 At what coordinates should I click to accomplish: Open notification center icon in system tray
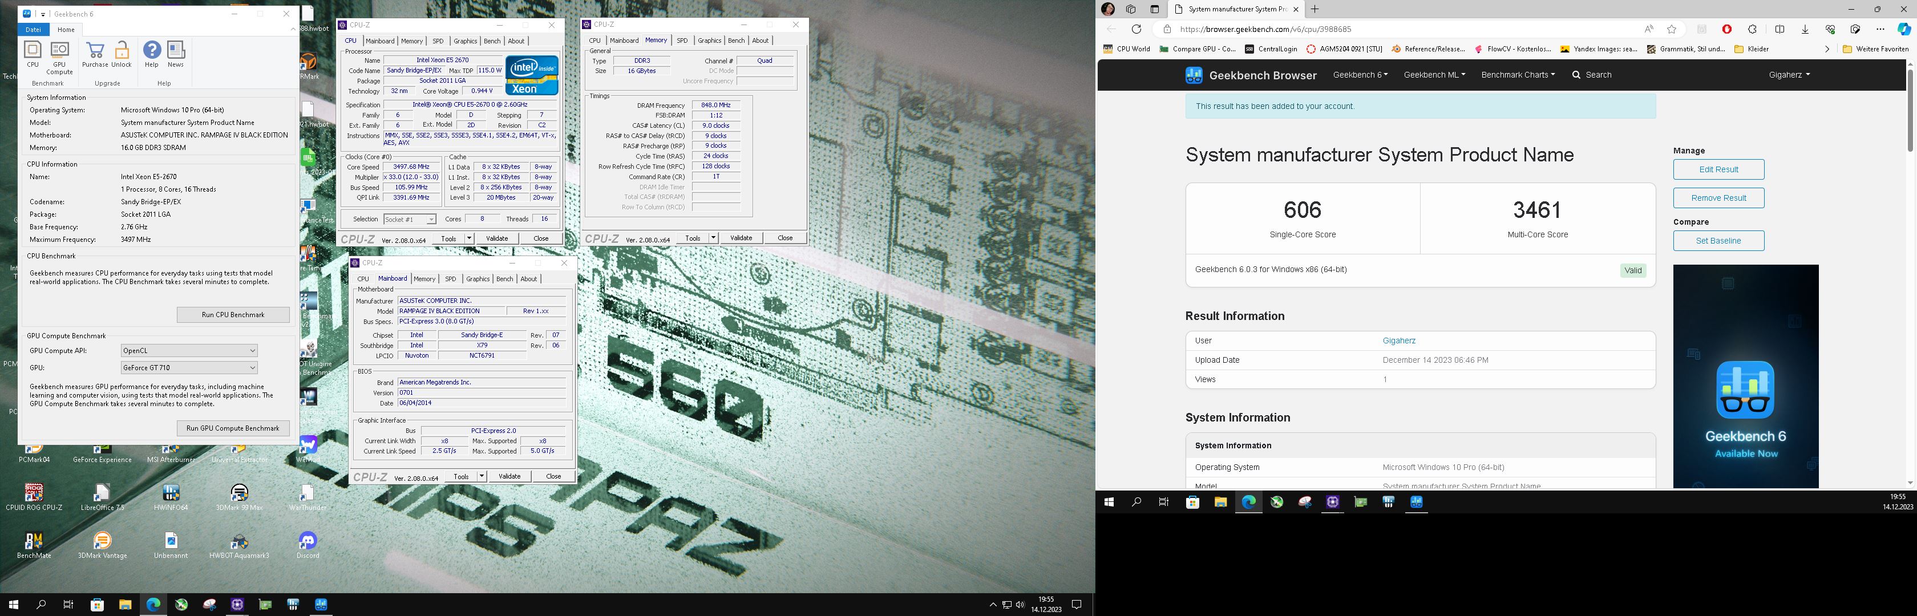click(1076, 605)
